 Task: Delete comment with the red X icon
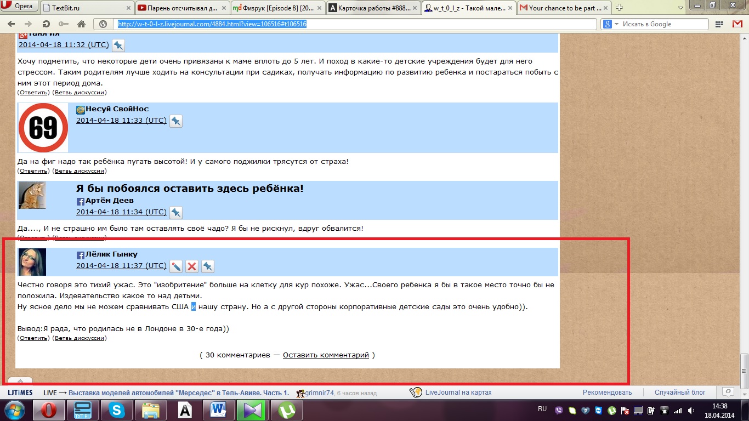pos(192,266)
